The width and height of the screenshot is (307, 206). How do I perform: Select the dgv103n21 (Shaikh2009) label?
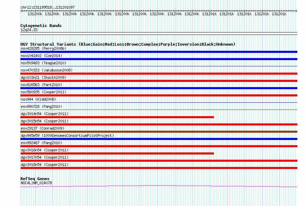click(43, 77)
